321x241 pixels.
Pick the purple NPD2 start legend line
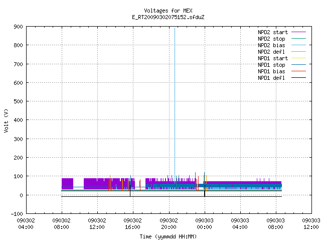tap(298, 32)
